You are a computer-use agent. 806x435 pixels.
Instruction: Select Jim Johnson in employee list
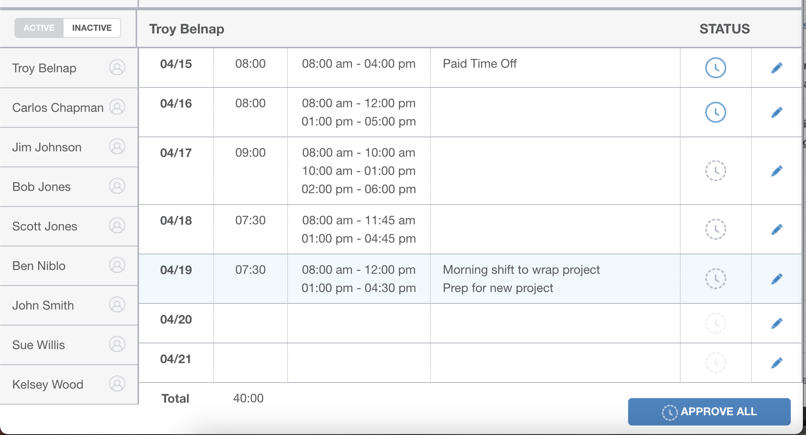(69, 147)
